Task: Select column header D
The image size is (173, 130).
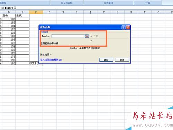Action: point(9,12)
